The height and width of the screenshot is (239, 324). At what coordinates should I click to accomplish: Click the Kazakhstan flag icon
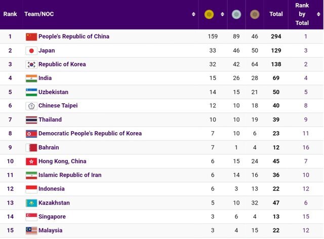pos(31,203)
